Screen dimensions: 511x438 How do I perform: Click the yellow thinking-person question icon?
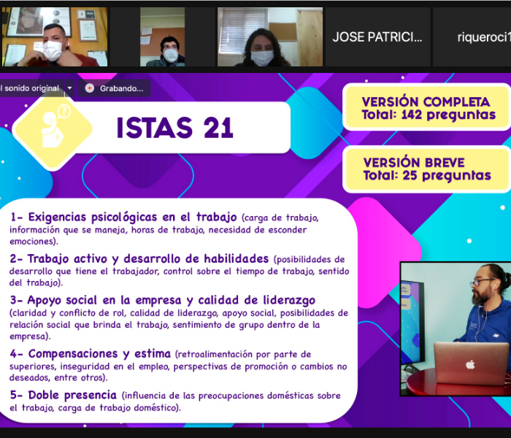pyautogui.click(x=53, y=130)
